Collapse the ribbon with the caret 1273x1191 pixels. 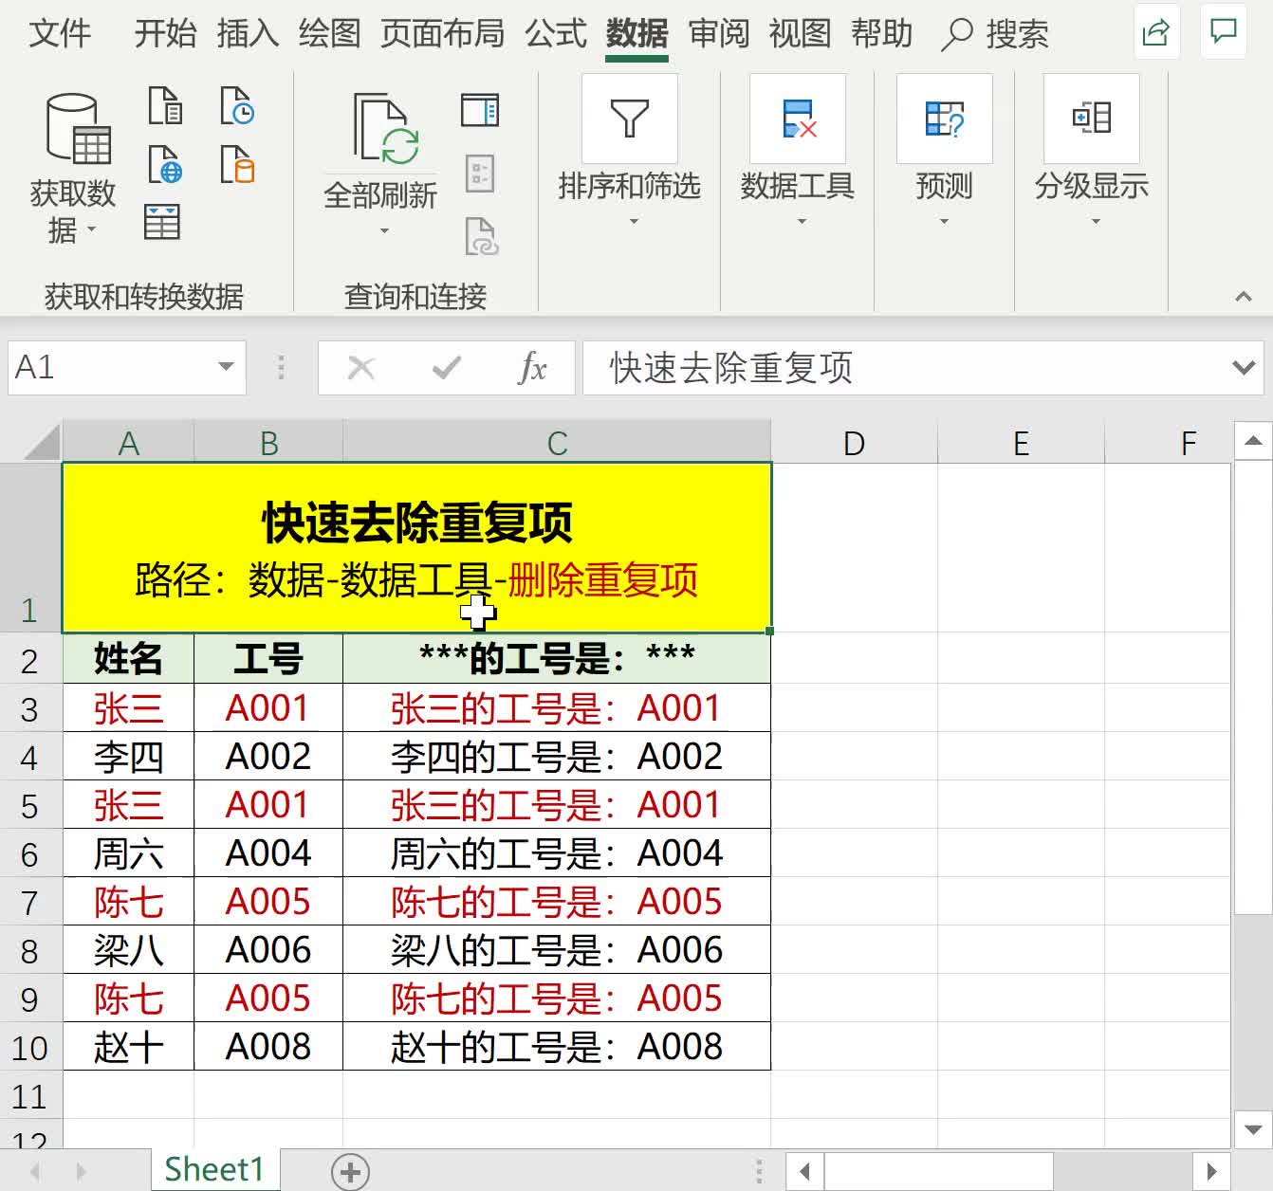1244,297
